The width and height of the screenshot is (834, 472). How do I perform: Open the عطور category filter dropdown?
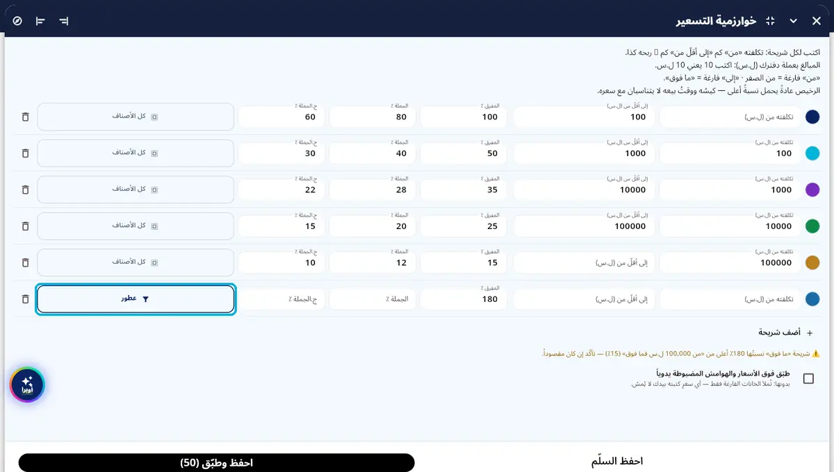click(136, 299)
